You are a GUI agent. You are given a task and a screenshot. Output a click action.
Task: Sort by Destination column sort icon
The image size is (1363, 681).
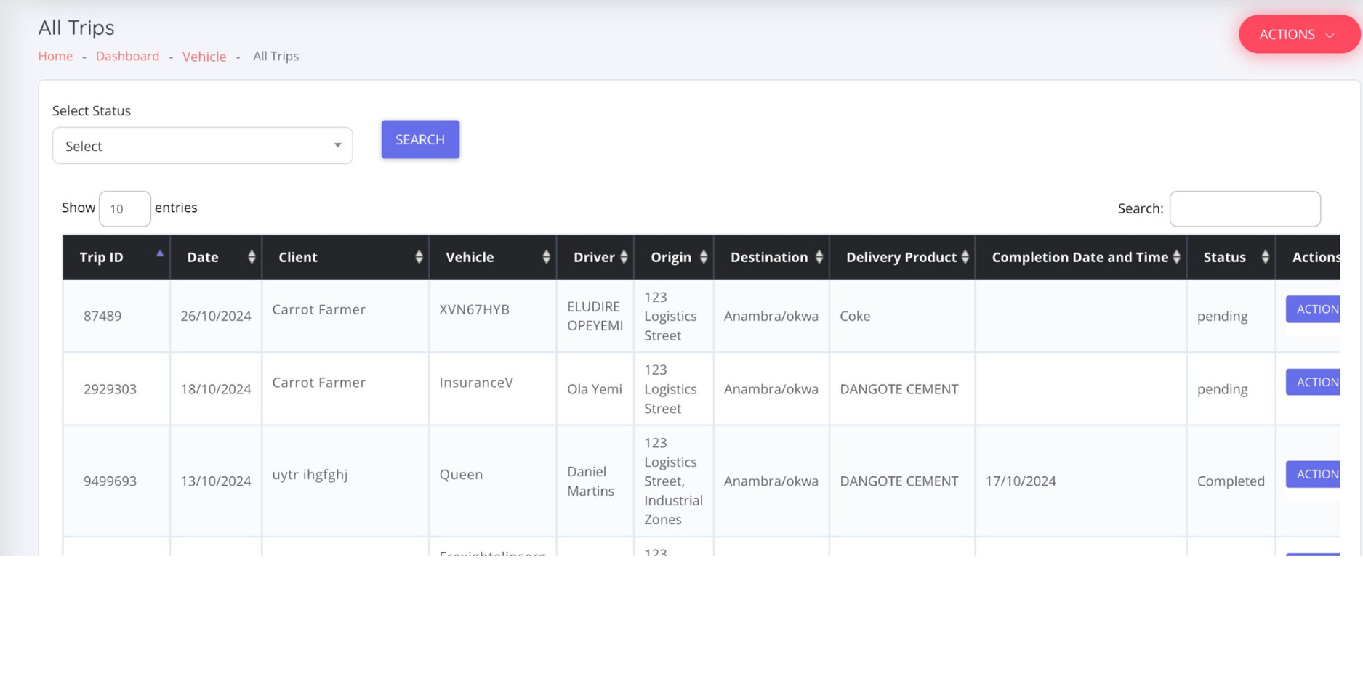click(819, 257)
